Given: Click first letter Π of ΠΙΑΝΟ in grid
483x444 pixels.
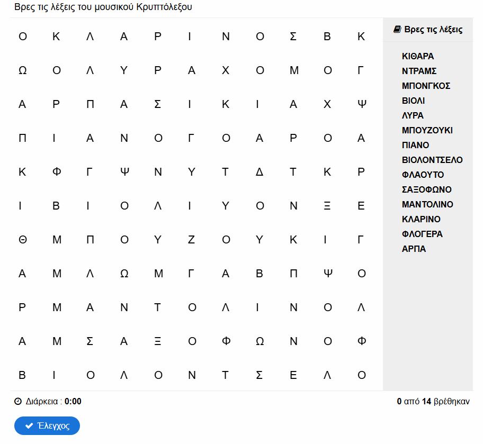Looking at the screenshot, I should (22, 138).
